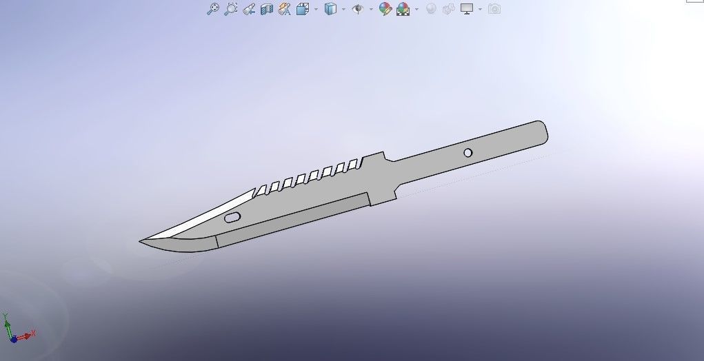Toggle the Section View tool
This screenshot has width=704, height=361.
point(267,9)
